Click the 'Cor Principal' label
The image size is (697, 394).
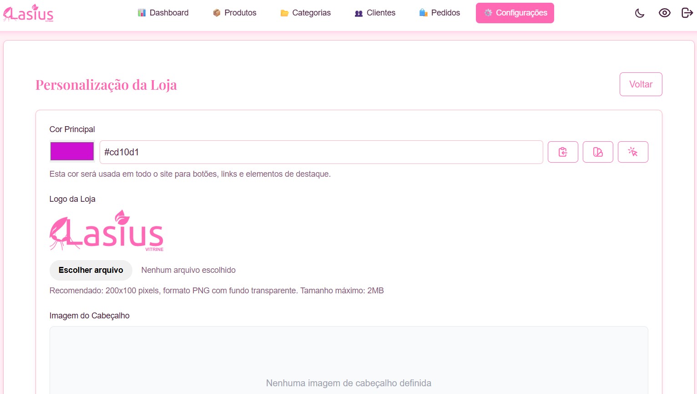pyautogui.click(x=72, y=129)
